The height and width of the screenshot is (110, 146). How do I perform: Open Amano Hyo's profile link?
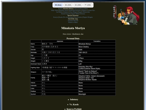coord(91,10)
